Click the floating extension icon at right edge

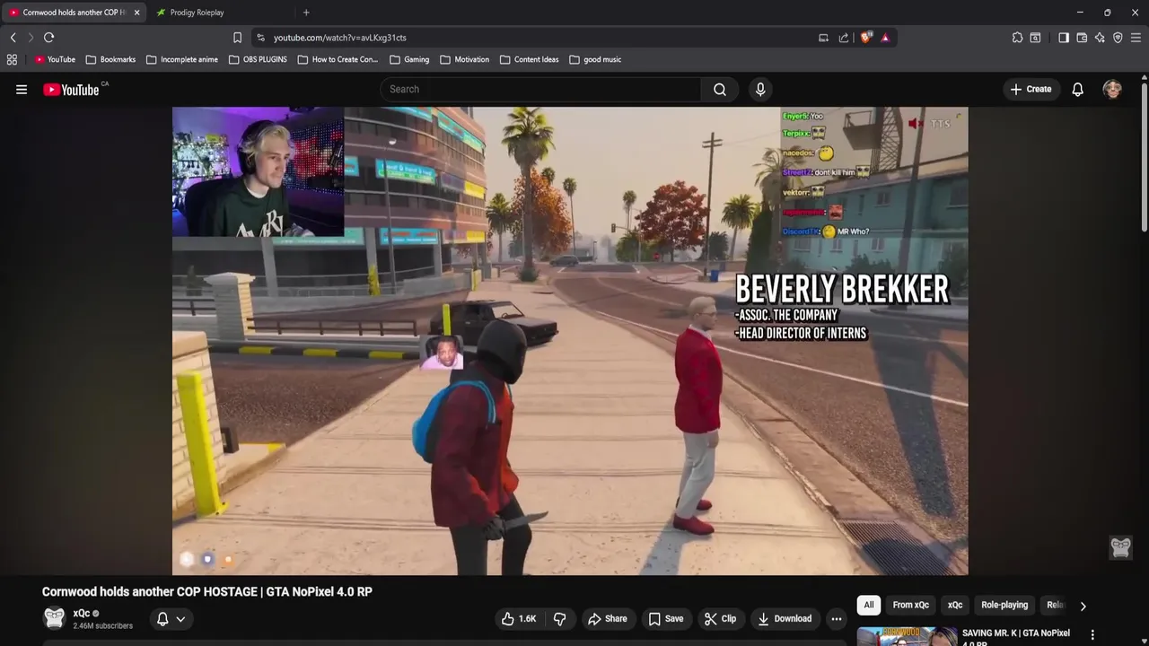pyautogui.click(x=1120, y=547)
